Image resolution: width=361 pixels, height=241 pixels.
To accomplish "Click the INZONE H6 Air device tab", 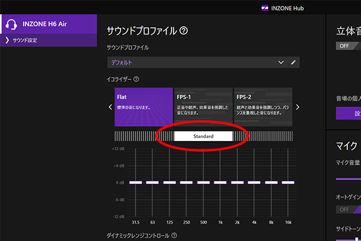I will pyautogui.click(x=49, y=24).
